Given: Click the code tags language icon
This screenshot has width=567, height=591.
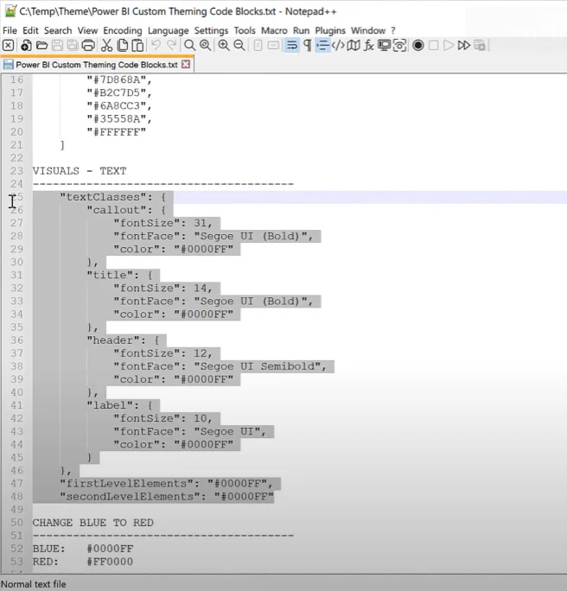Looking at the screenshot, I should pos(338,46).
